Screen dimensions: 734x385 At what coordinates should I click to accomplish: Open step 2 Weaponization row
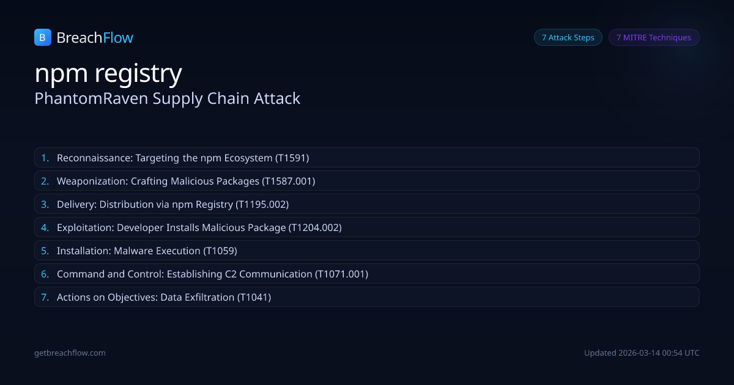(366, 181)
